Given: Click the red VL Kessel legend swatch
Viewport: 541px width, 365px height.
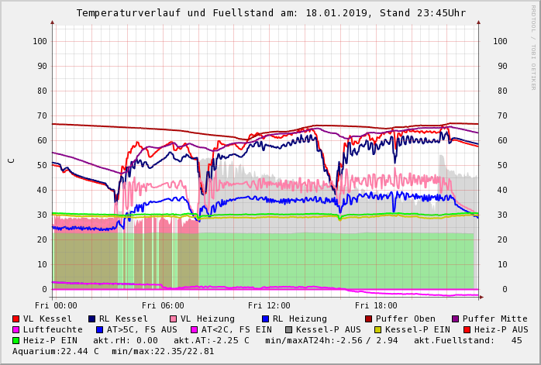Looking at the screenshot, I should [x=16, y=319].
